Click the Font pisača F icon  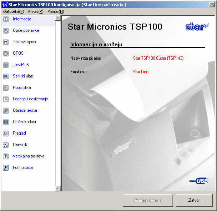point(6,168)
